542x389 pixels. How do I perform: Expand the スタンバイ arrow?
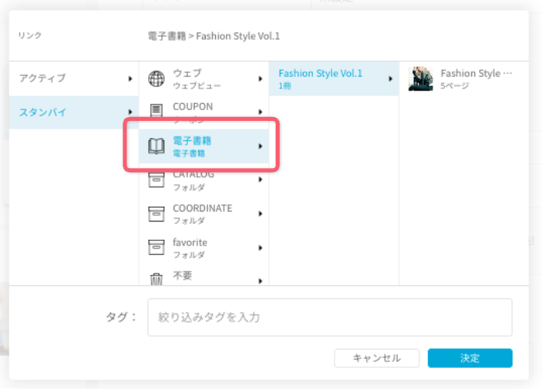tap(130, 112)
